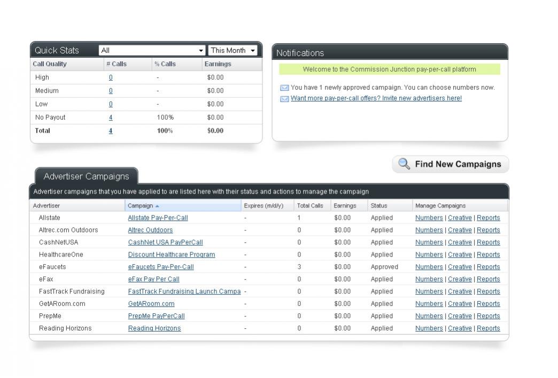Screen dimensions: 558x378
Task: Open Numbers for the CashNetUSA row
Action: click(429, 242)
